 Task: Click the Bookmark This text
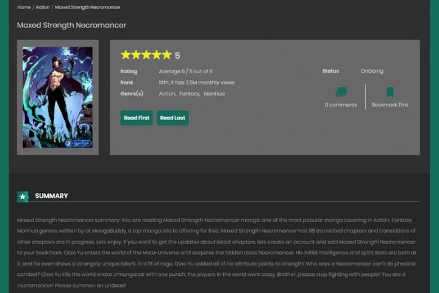390,104
